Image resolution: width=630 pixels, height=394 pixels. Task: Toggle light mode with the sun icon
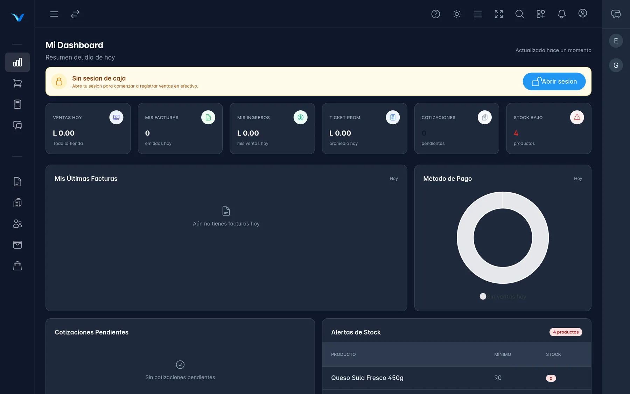[457, 14]
